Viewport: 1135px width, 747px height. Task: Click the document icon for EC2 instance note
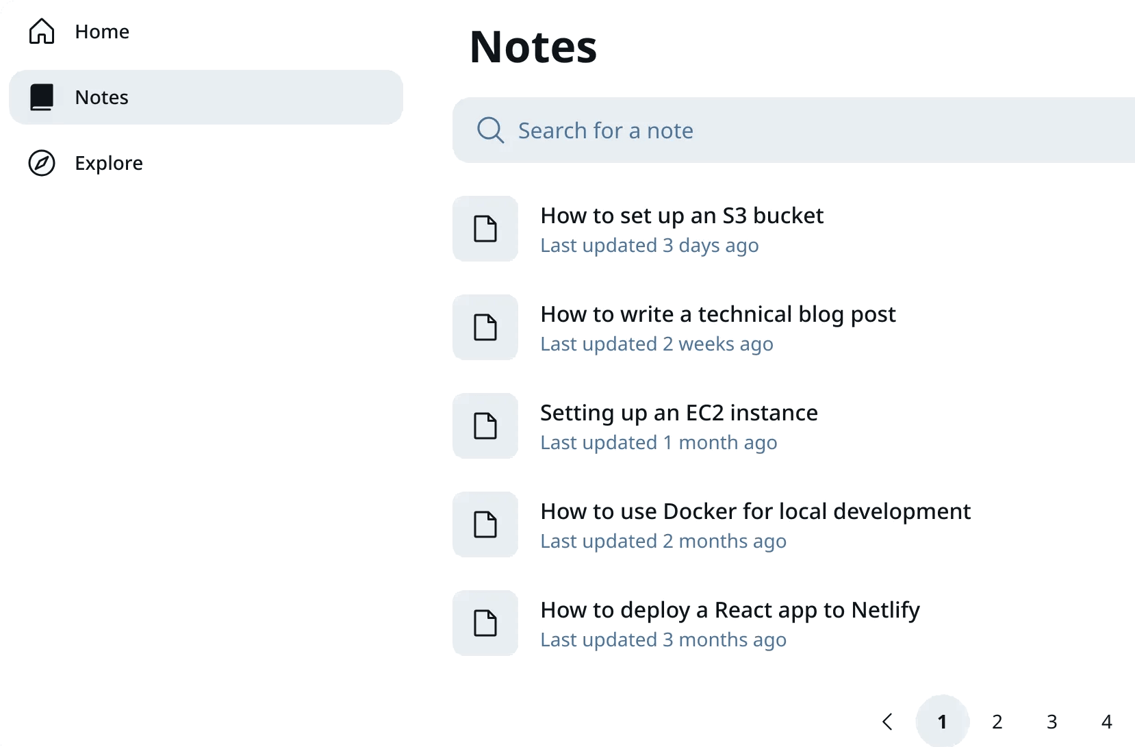pos(485,426)
